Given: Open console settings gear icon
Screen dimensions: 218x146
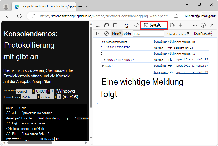Looking at the screenshot, I should click(211, 34).
